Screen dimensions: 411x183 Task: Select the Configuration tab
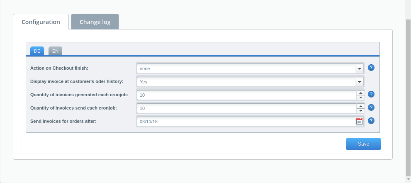pos(41,22)
